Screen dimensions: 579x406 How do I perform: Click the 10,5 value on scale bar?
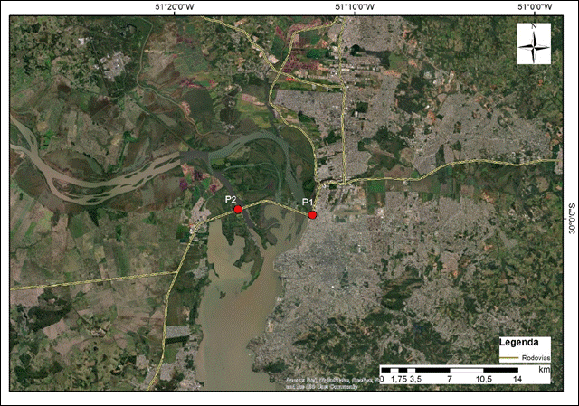tap(483, 380)
